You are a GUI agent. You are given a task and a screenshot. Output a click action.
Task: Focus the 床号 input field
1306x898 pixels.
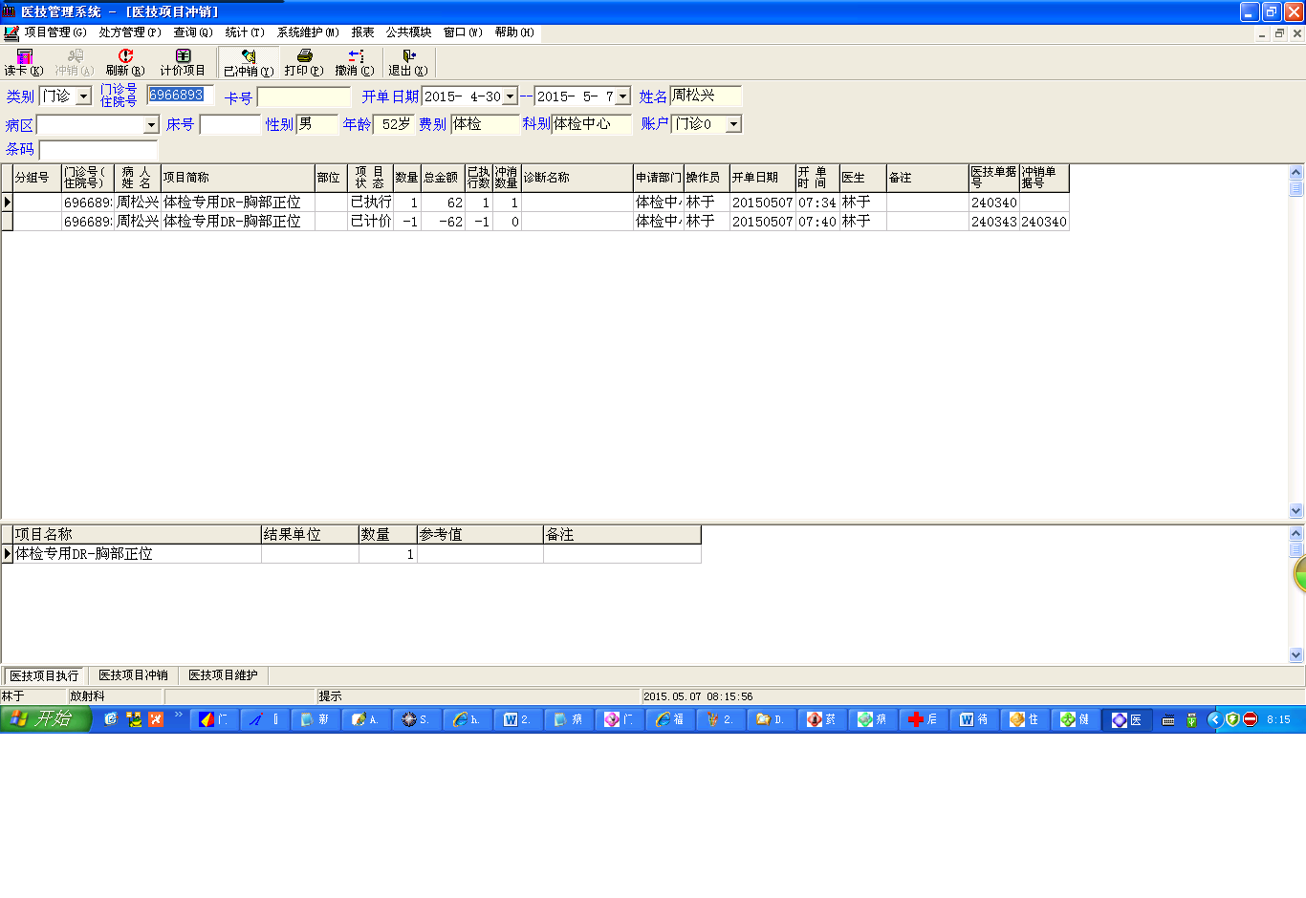point(229,125)
